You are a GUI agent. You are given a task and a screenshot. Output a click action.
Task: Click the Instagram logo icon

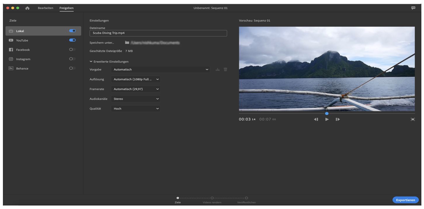[x=11, y=59]
